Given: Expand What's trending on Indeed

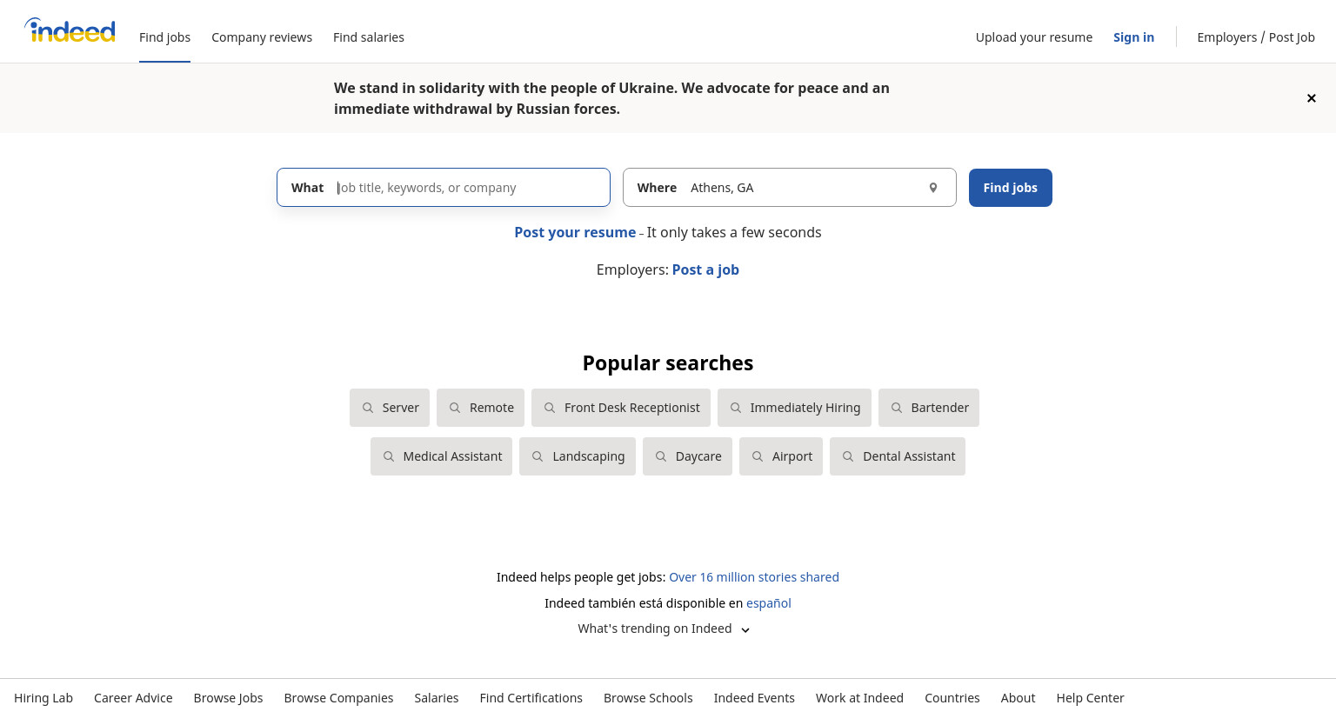Looking at the screenshot, I should click(665, 629).
